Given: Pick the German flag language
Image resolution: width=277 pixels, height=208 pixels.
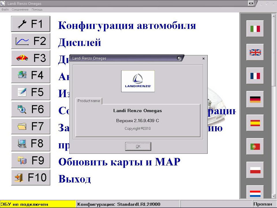Looking at the screenshot, I should pyautogui.click(x=255, y=99).
